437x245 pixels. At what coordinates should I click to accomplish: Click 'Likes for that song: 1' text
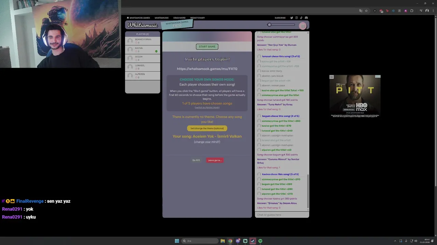(x=268, y=167)
